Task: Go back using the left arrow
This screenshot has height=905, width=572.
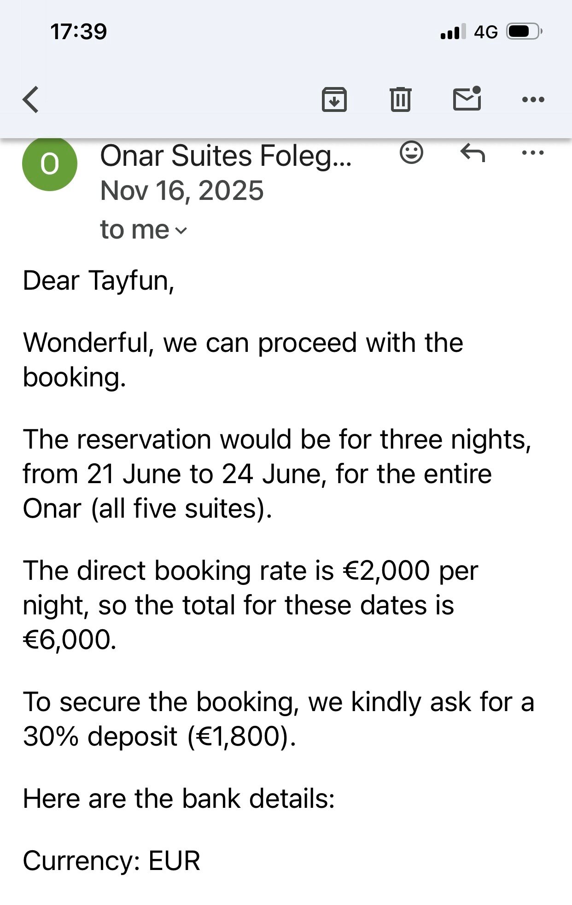Action: 31,99
